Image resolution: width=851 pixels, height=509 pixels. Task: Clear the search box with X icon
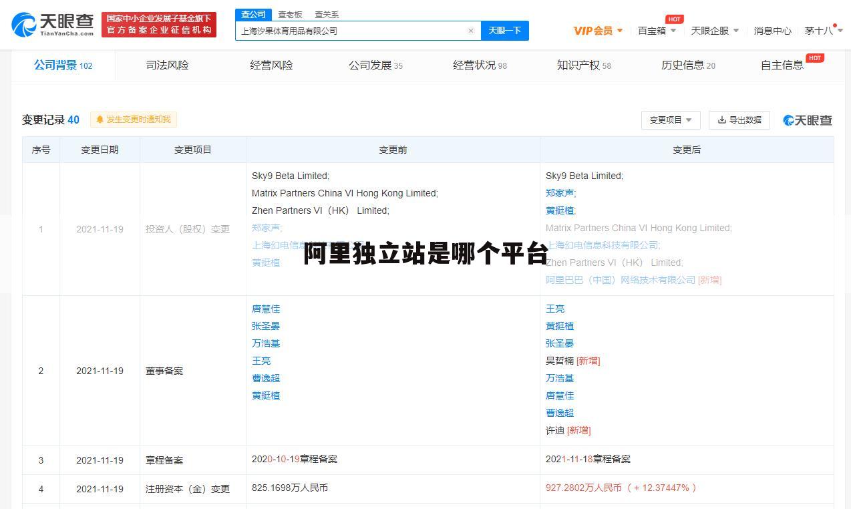click(471, 31)
